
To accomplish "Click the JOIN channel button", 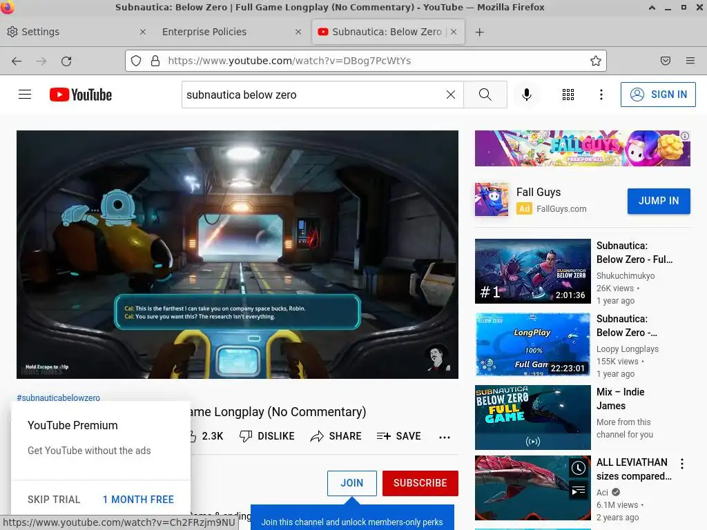I will coord(351,483).
